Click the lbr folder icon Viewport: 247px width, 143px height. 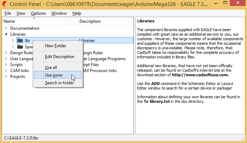click(x=20, y=41)
